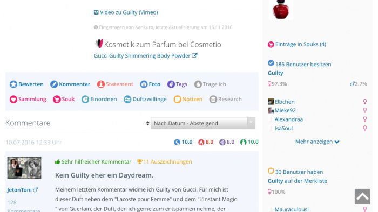This screenshot has width=378, height=212.
Task: Click the sort arrows icon beside the dropdown
Action: coord(147,123)
